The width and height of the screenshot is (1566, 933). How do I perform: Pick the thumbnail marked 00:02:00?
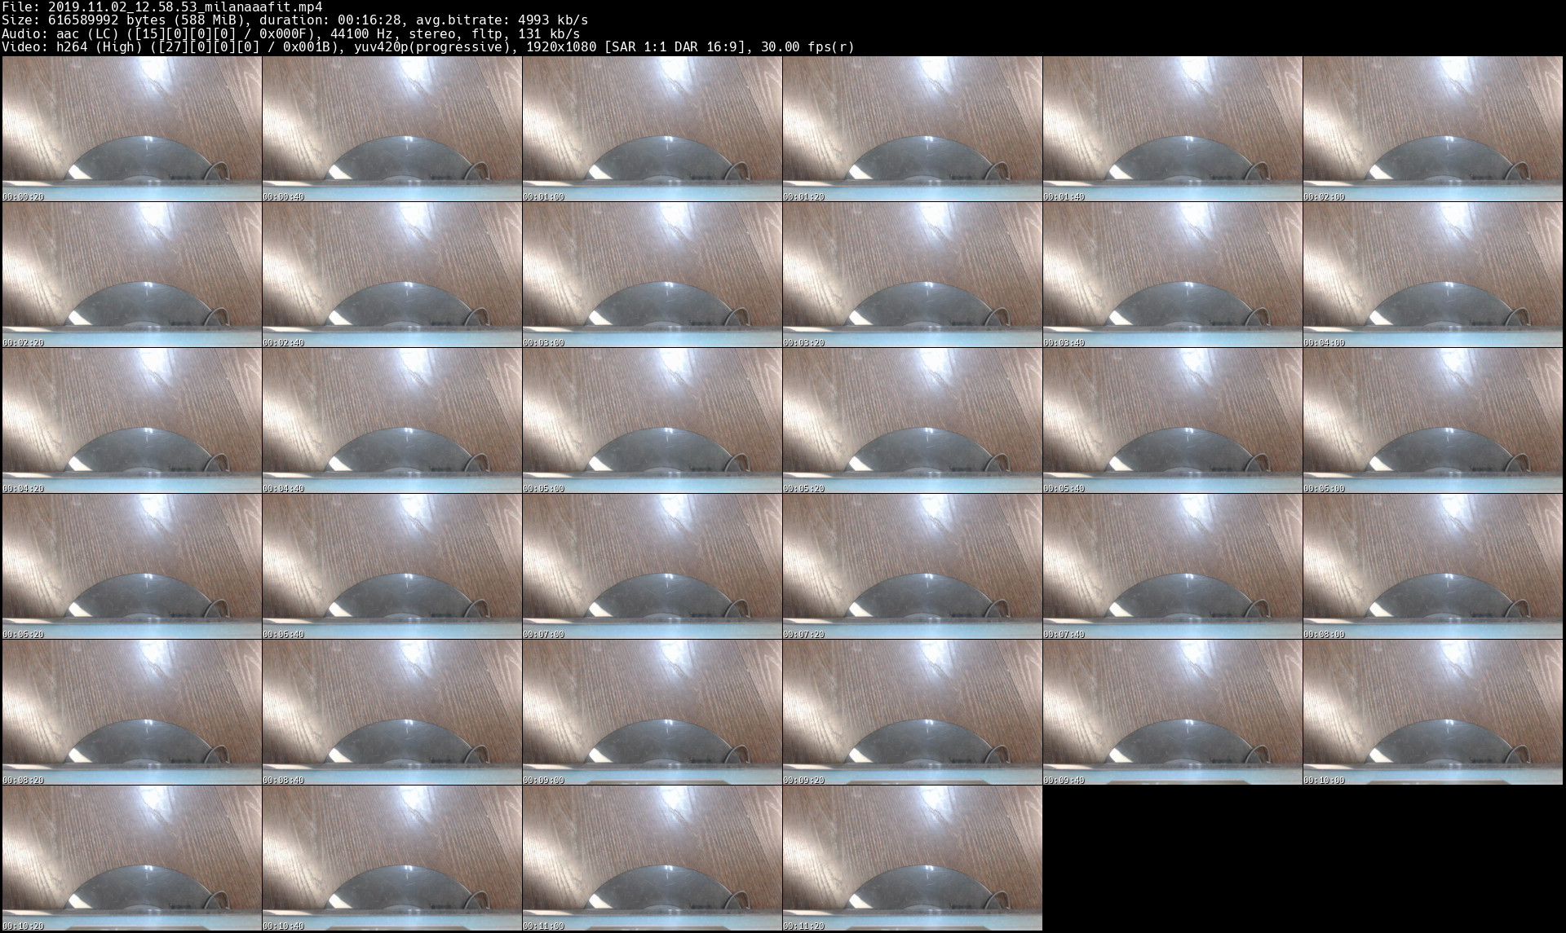(1432, 129)
